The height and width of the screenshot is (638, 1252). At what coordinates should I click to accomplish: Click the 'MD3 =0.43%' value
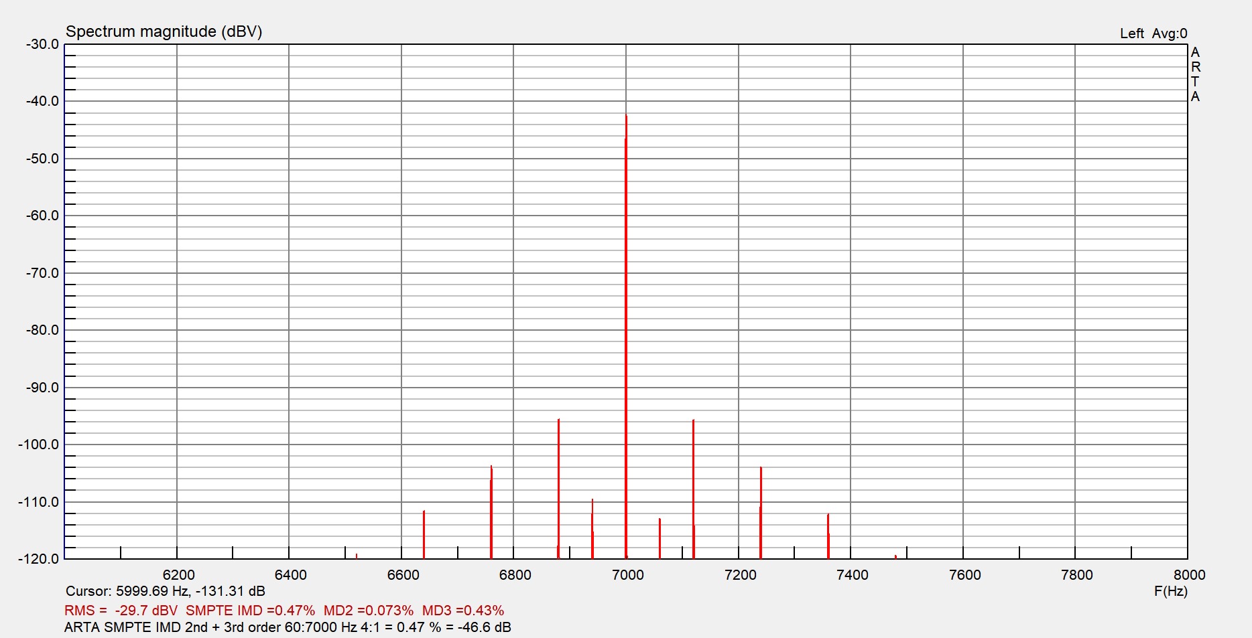point(463,611)
